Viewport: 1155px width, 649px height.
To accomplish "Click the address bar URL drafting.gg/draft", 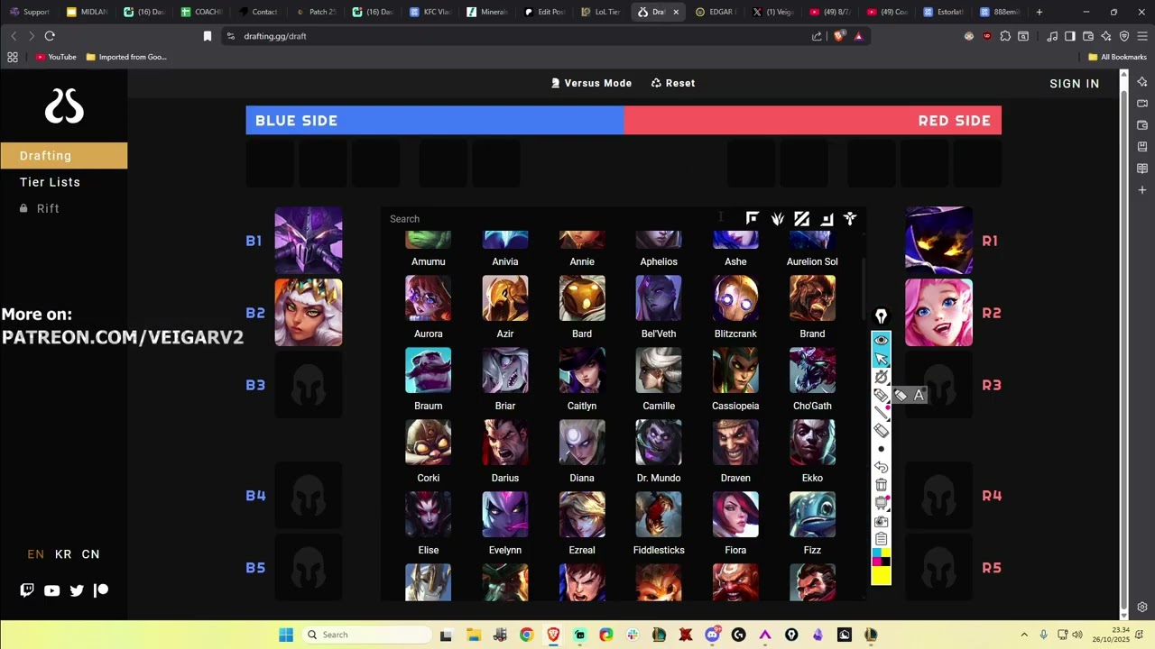I will [275, 36].
